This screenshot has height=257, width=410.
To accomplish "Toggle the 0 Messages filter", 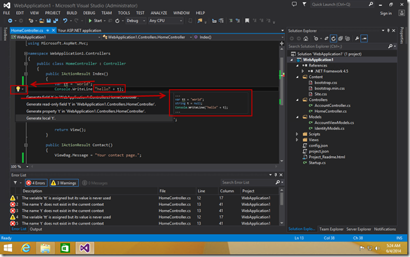I will [95, 183].
